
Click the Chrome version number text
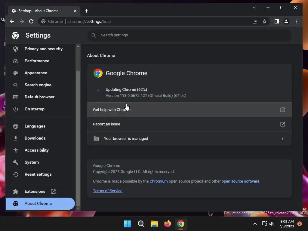point(146,96)
